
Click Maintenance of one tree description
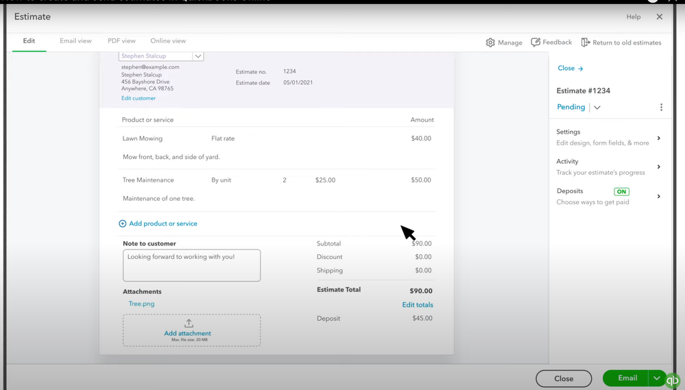tap(158, 198)
